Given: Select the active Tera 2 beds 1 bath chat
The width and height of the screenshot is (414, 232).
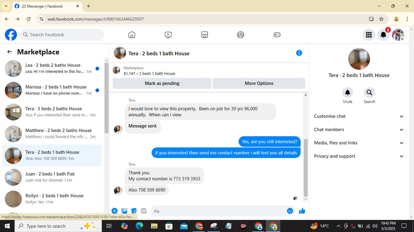Looking at the screenshot, I should pos(52,156).
